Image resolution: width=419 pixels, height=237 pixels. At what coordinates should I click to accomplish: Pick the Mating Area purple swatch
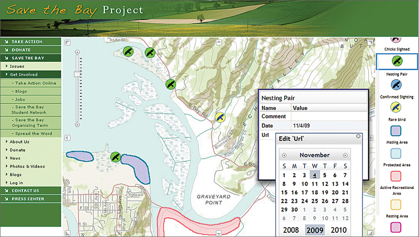[396, 131]
